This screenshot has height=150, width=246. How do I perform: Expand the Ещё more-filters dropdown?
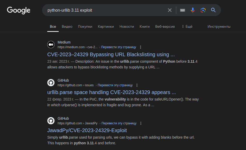187,27
